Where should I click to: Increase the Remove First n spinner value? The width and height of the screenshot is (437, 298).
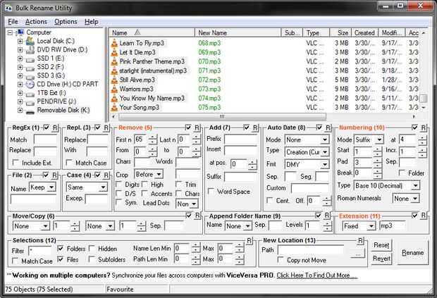[x=152, y=137]
